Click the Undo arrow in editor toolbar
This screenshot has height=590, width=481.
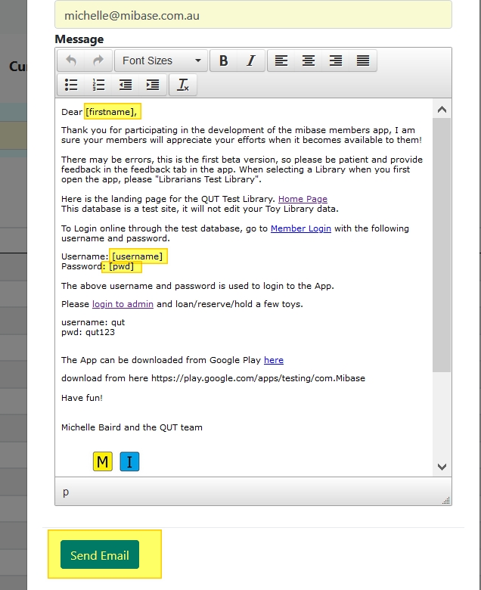(x=71, y=61)
